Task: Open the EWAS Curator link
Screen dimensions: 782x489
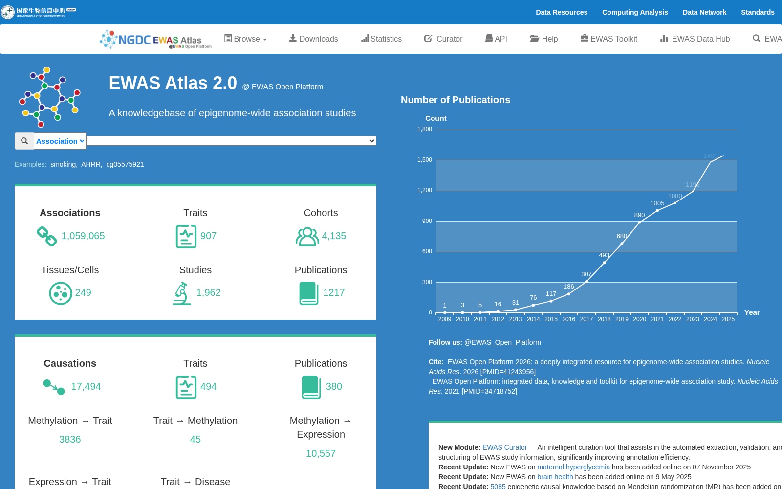Action: (x=504, y=447)
